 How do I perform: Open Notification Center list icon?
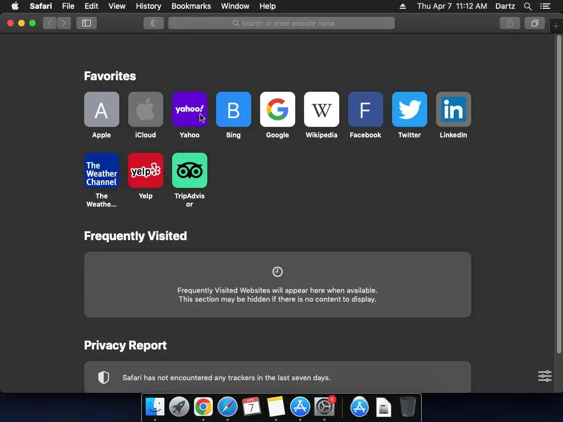pyautogui.click(x=545, y=6)
